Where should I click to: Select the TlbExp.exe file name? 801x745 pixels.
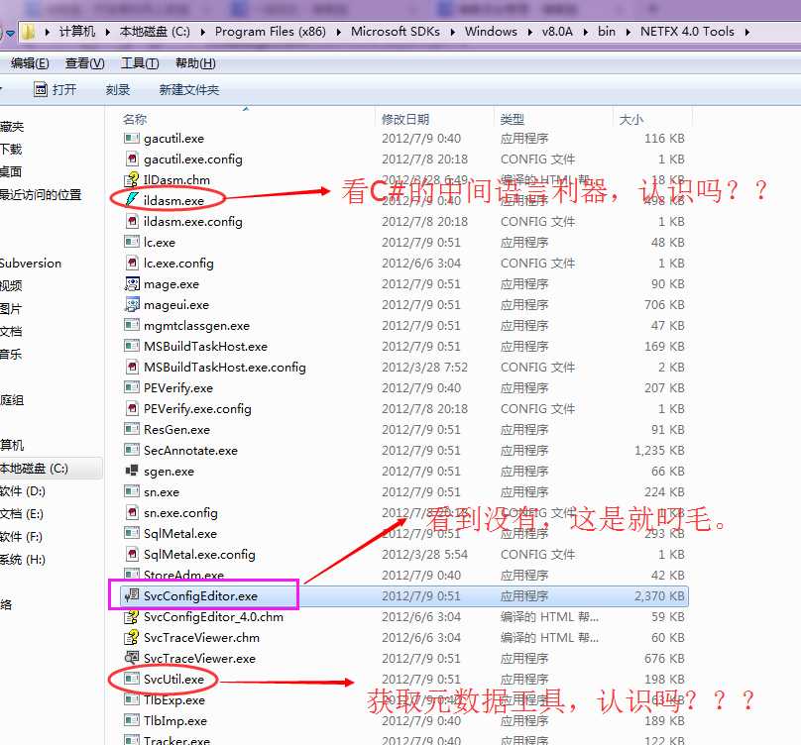point(174,699)
